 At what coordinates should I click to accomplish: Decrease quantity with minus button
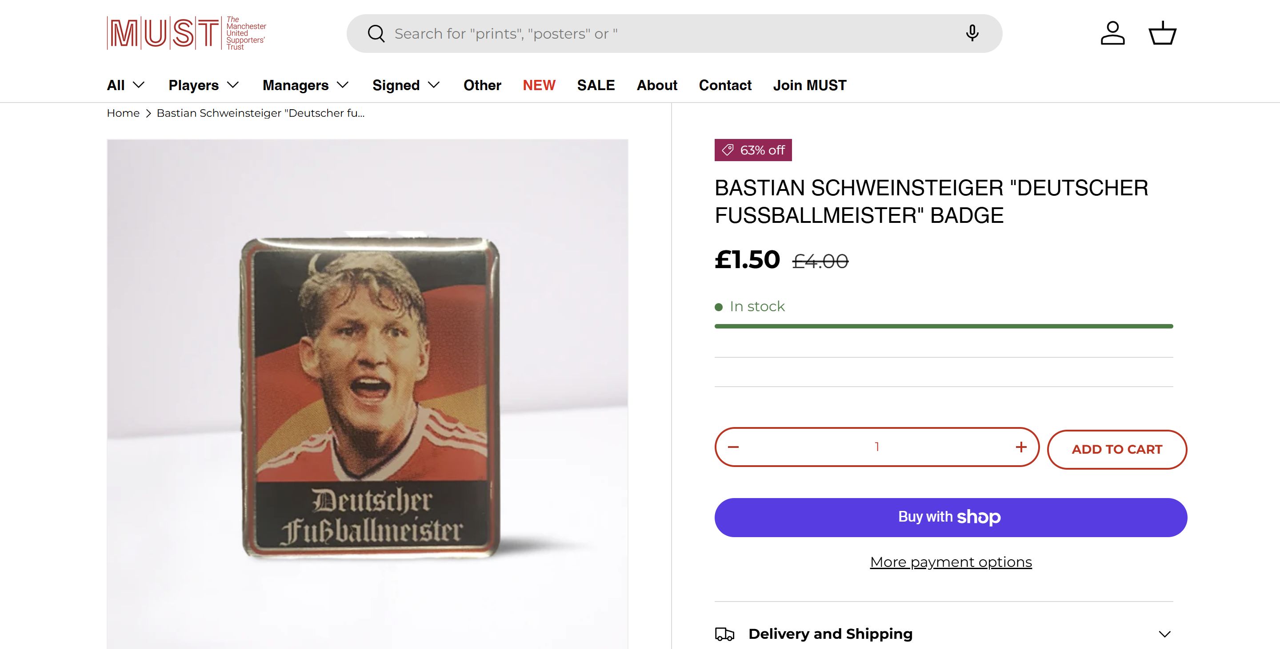pos(733,447)
